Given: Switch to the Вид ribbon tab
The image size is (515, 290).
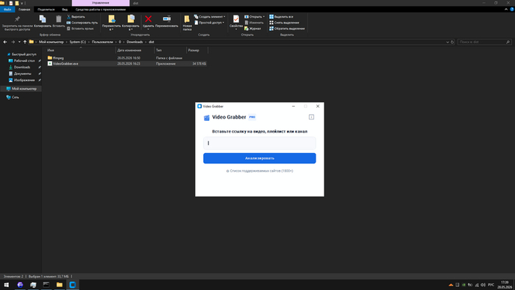Looking at the screenshot, I should tap(65, 10).
